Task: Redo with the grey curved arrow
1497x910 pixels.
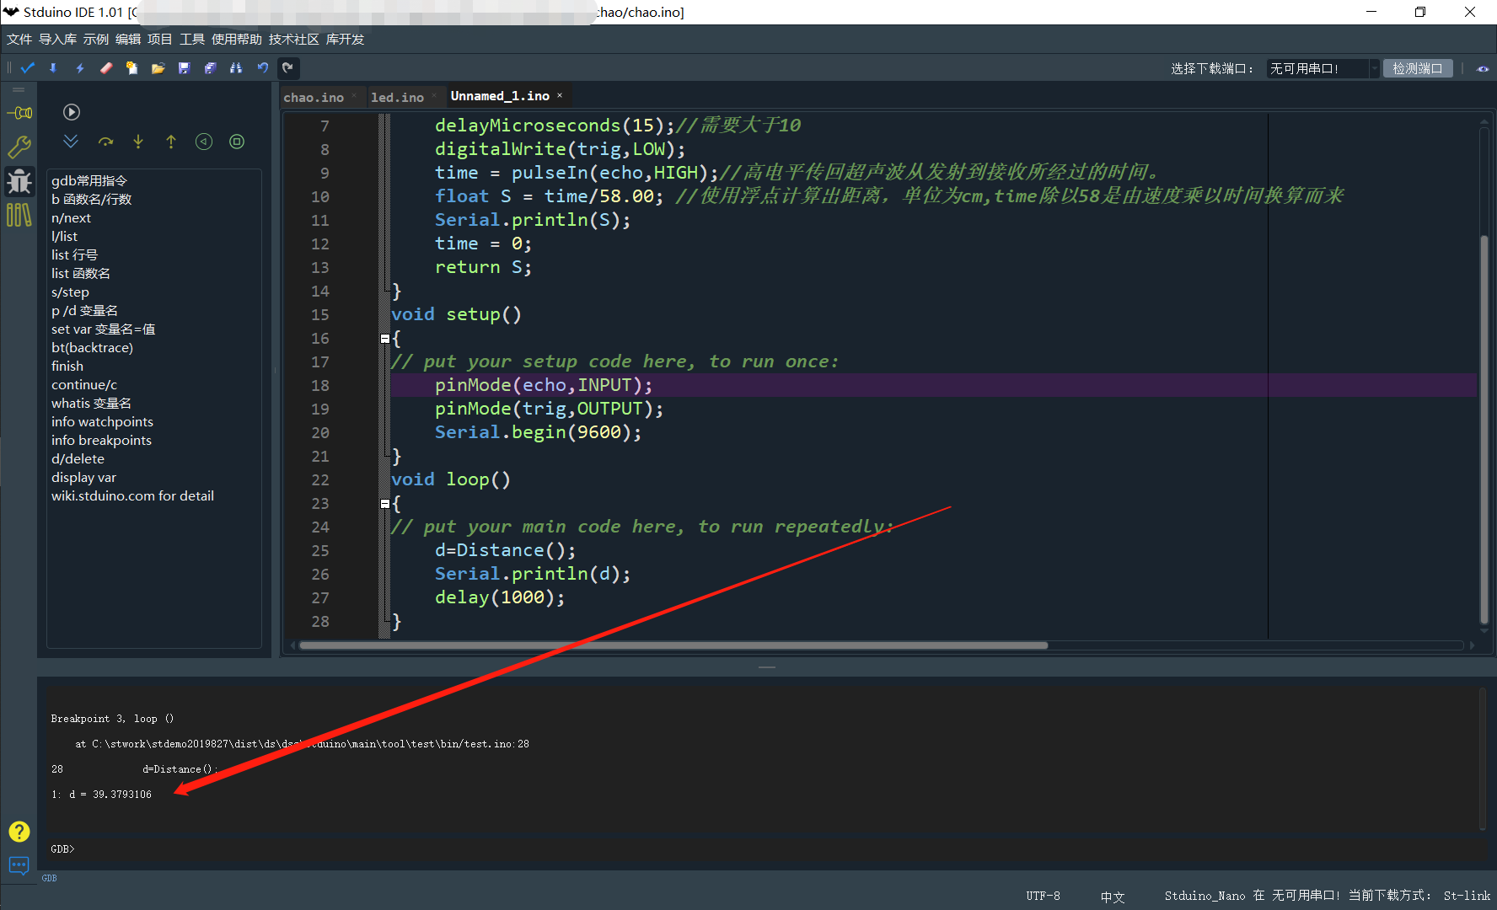Action: pyautogui.click(x=288, y=68)
